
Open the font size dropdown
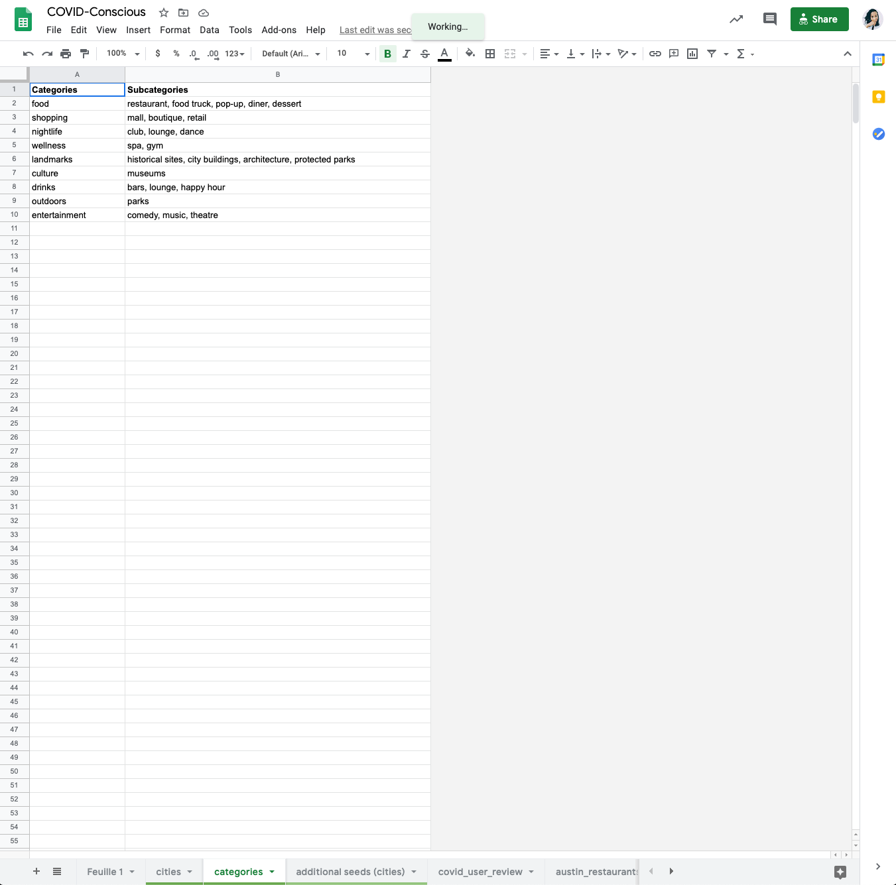coord(353,54)
